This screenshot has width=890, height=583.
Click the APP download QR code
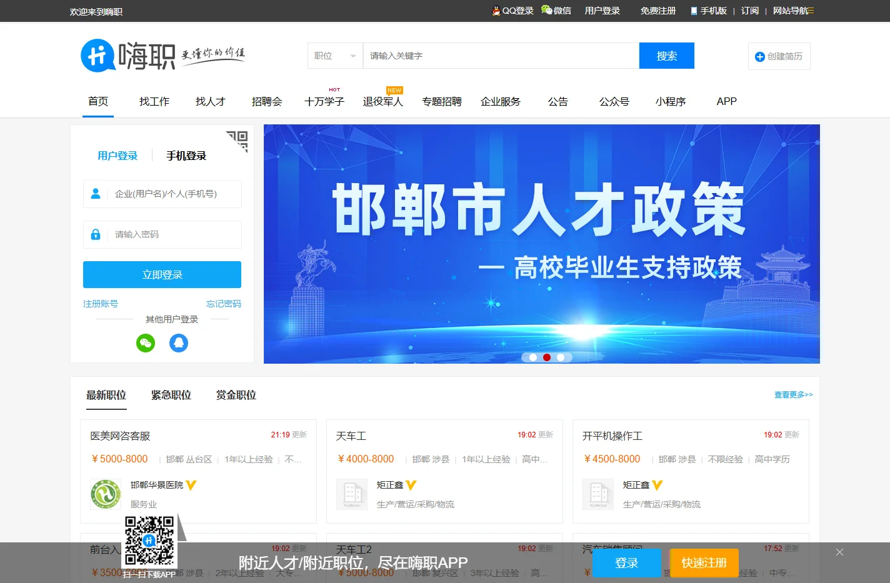[x=149, y=541]
